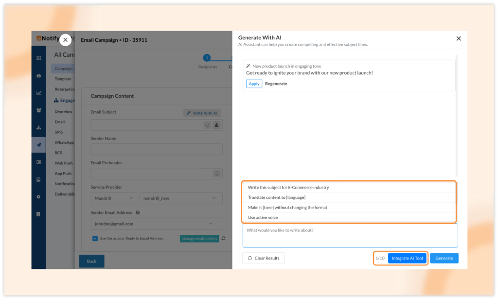Viewport: 498px width, 300px height.
Task: Open SMS in the Engage menu
Action: tap(59, 132)
